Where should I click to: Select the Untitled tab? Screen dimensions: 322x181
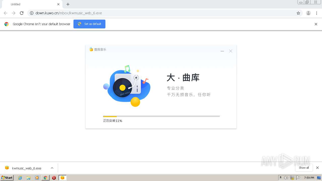tap(32, 4)
